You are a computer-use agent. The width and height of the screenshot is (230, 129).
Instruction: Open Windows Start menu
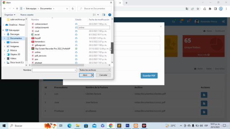point(4,126)
